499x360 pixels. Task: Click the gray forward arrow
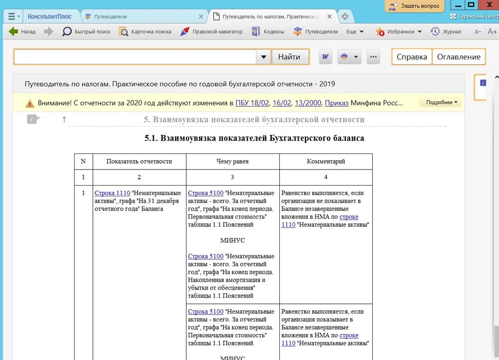[48, 32]
